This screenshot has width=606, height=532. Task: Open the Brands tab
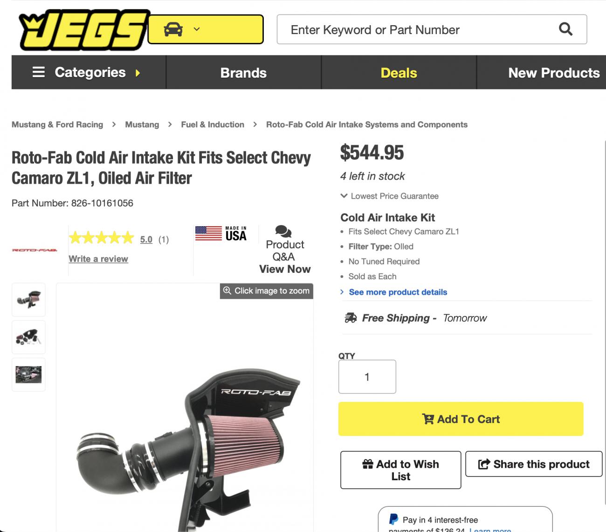[243, 73]
